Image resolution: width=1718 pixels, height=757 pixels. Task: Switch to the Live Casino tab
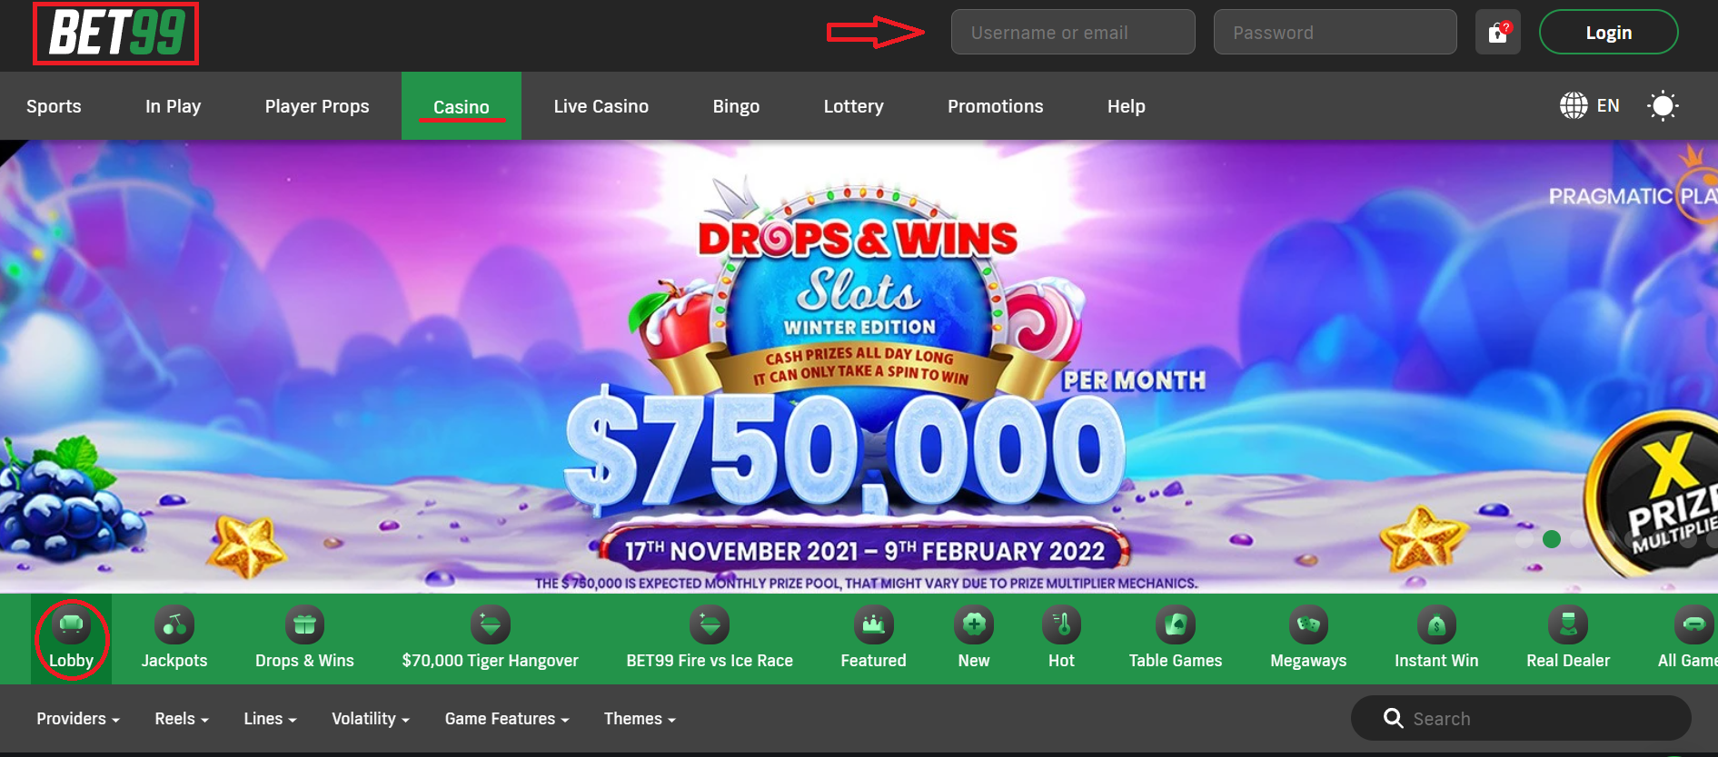(x=601, y=106)
